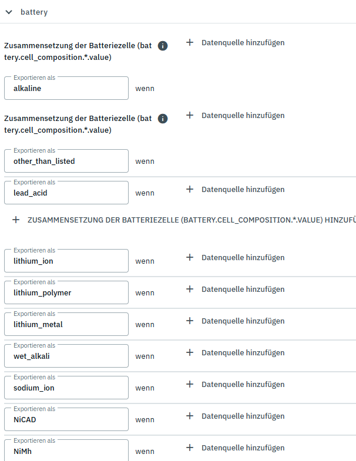Click plus icon in alkaline attribute row

190,42
